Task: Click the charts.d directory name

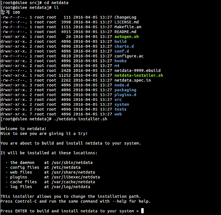Action: tap(124, 46)
